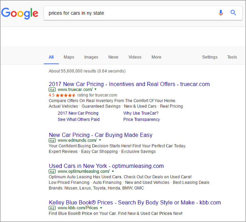Open Used Cars in New York optimumleasing result
This screenshot has width=246, height=222.
click(106, 166)
